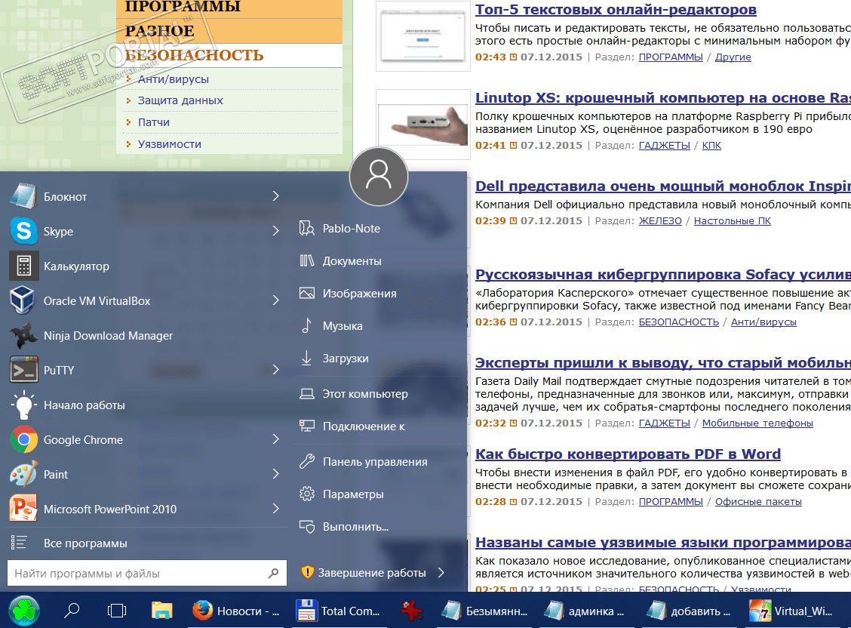Open Защита данных sidebar link
851x628 pixels.
180,100
